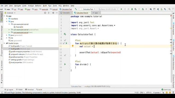Toggle the Layout Captures sidebar tab
Screen dimensions: 175x98
2,50
